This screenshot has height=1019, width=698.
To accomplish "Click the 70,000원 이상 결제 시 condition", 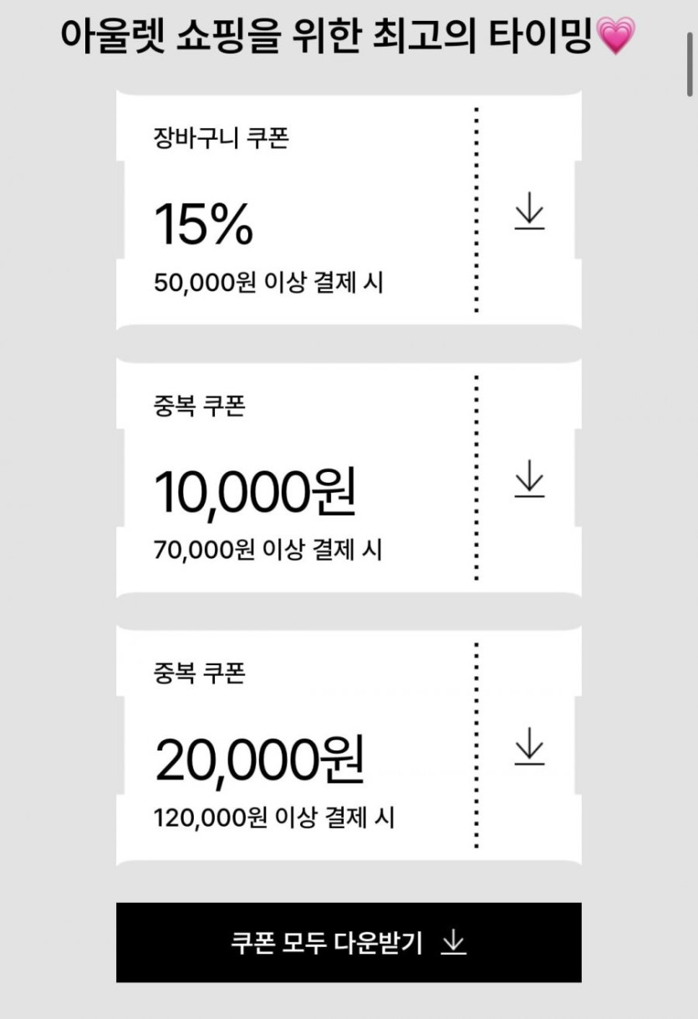I will pyautogui.click(x=267, y=550).
